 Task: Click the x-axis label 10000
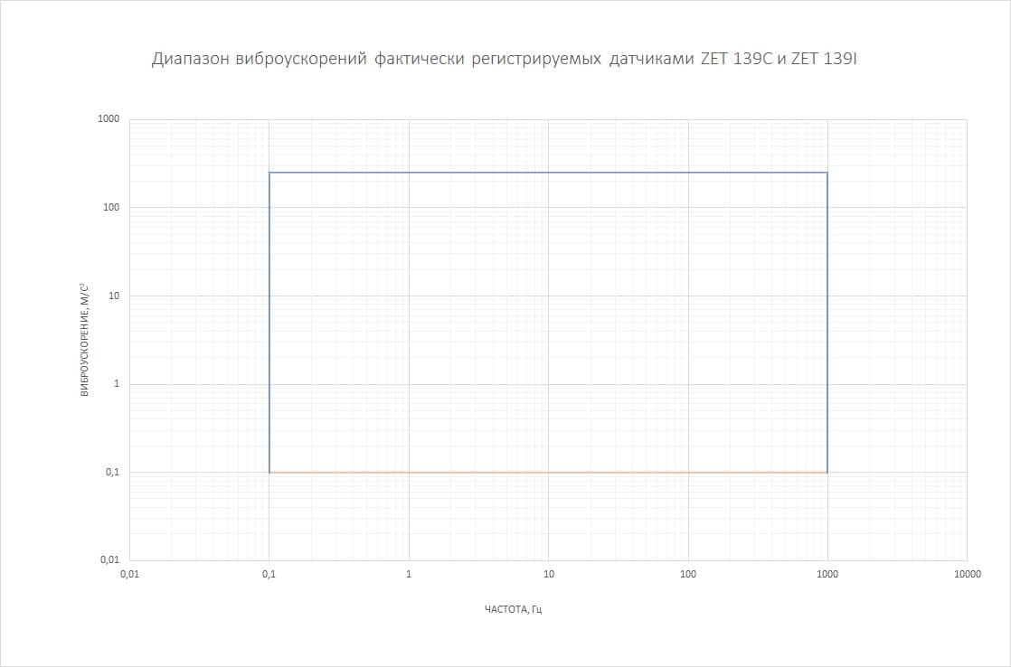tap(968, 574)
